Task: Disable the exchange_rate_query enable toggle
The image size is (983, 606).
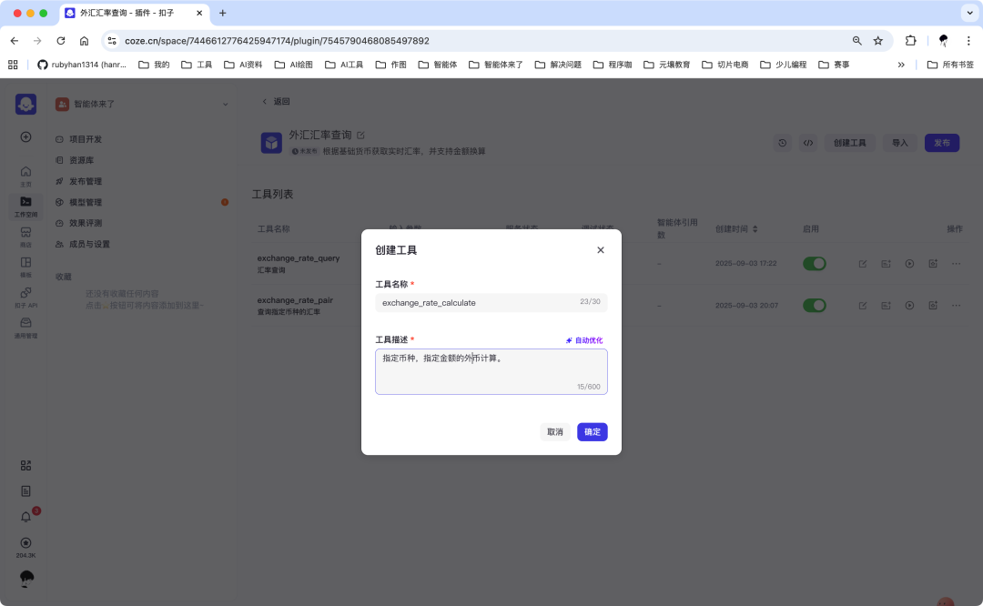Action: 815,263
